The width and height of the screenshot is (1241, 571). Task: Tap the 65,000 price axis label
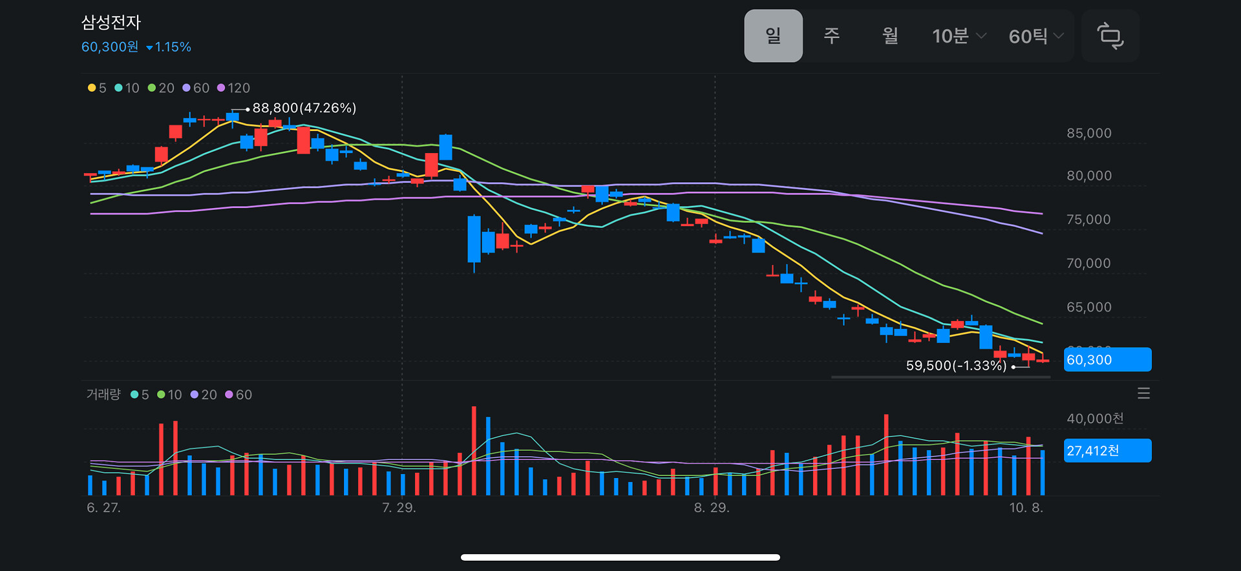[x=1089, y=307]
